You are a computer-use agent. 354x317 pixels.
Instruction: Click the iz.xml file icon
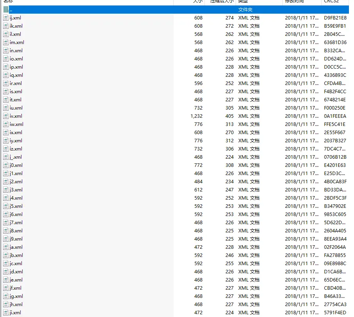click(x=6, y=149)
